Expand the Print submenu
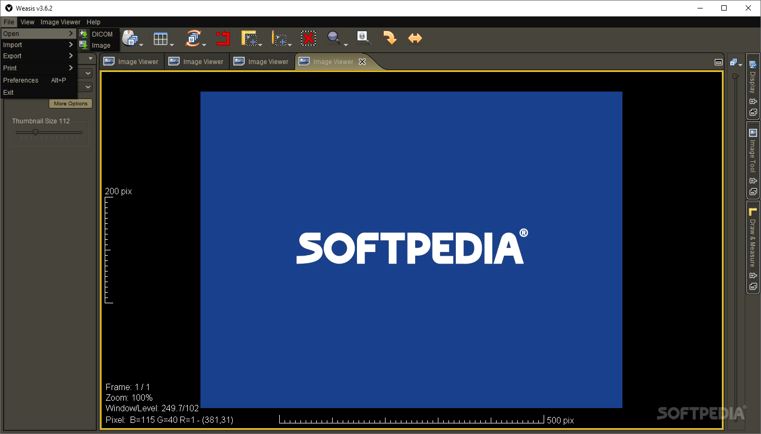761x434 pixels. pyautogui.click(x=39, y=68)
